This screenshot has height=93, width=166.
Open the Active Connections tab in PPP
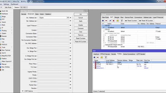[x=129, y=54]
